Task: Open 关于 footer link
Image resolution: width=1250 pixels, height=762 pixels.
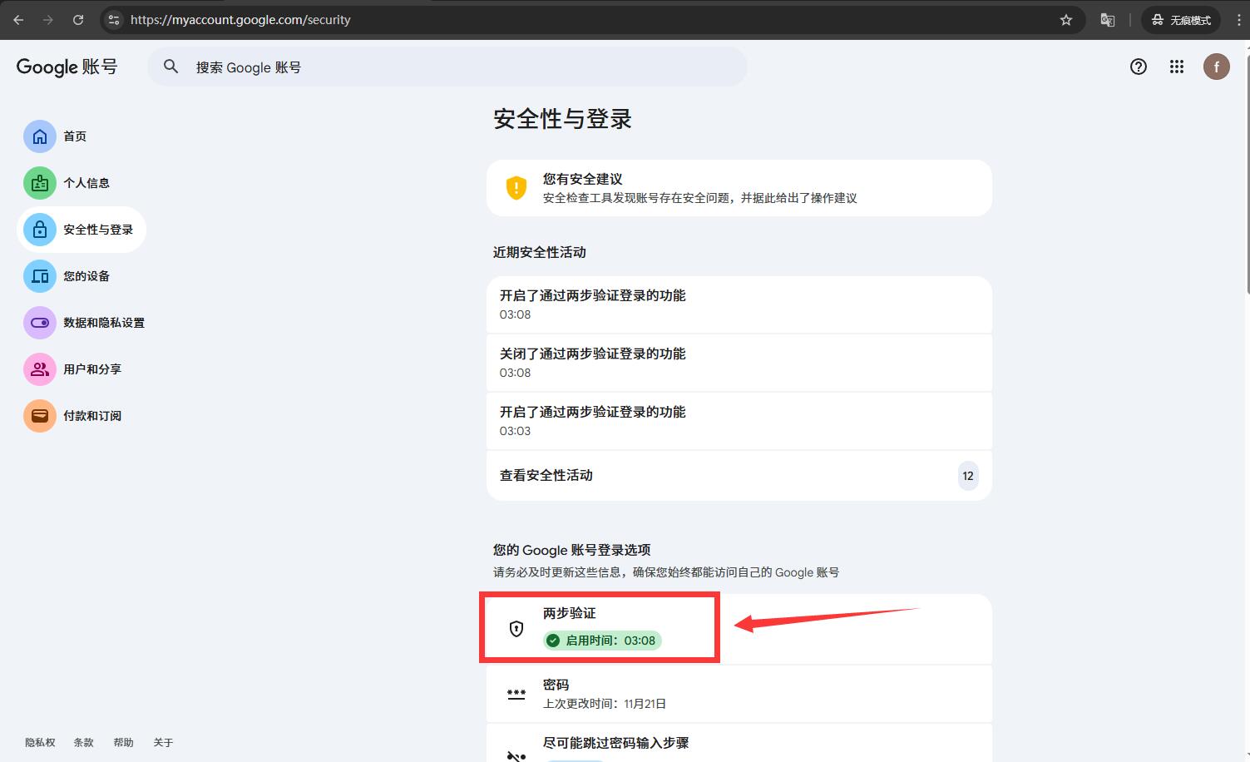Action: tap(163, 743)
